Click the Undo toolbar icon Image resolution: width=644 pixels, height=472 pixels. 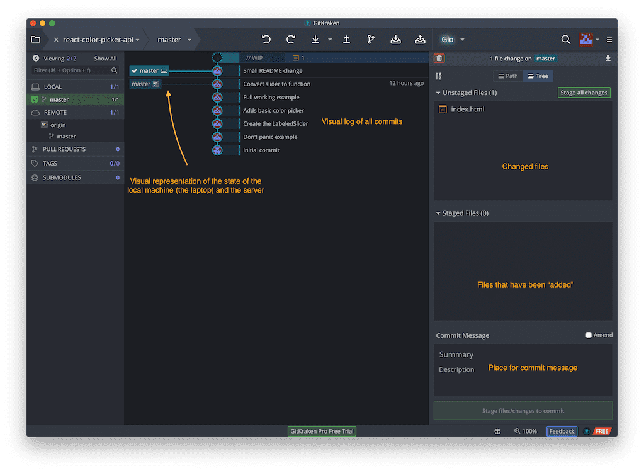[266, 40]
